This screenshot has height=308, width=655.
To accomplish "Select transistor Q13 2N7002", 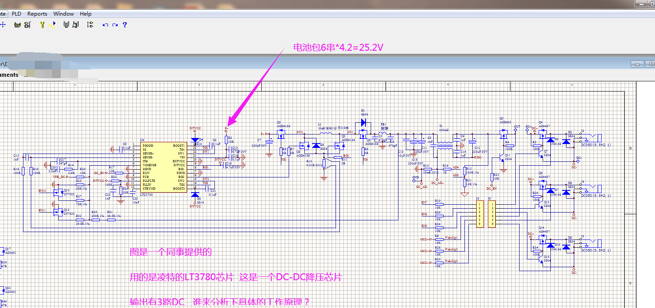I will click(58, 211).
